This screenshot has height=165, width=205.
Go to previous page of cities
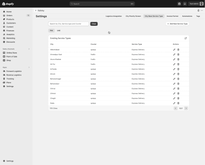tap(175, 108)
